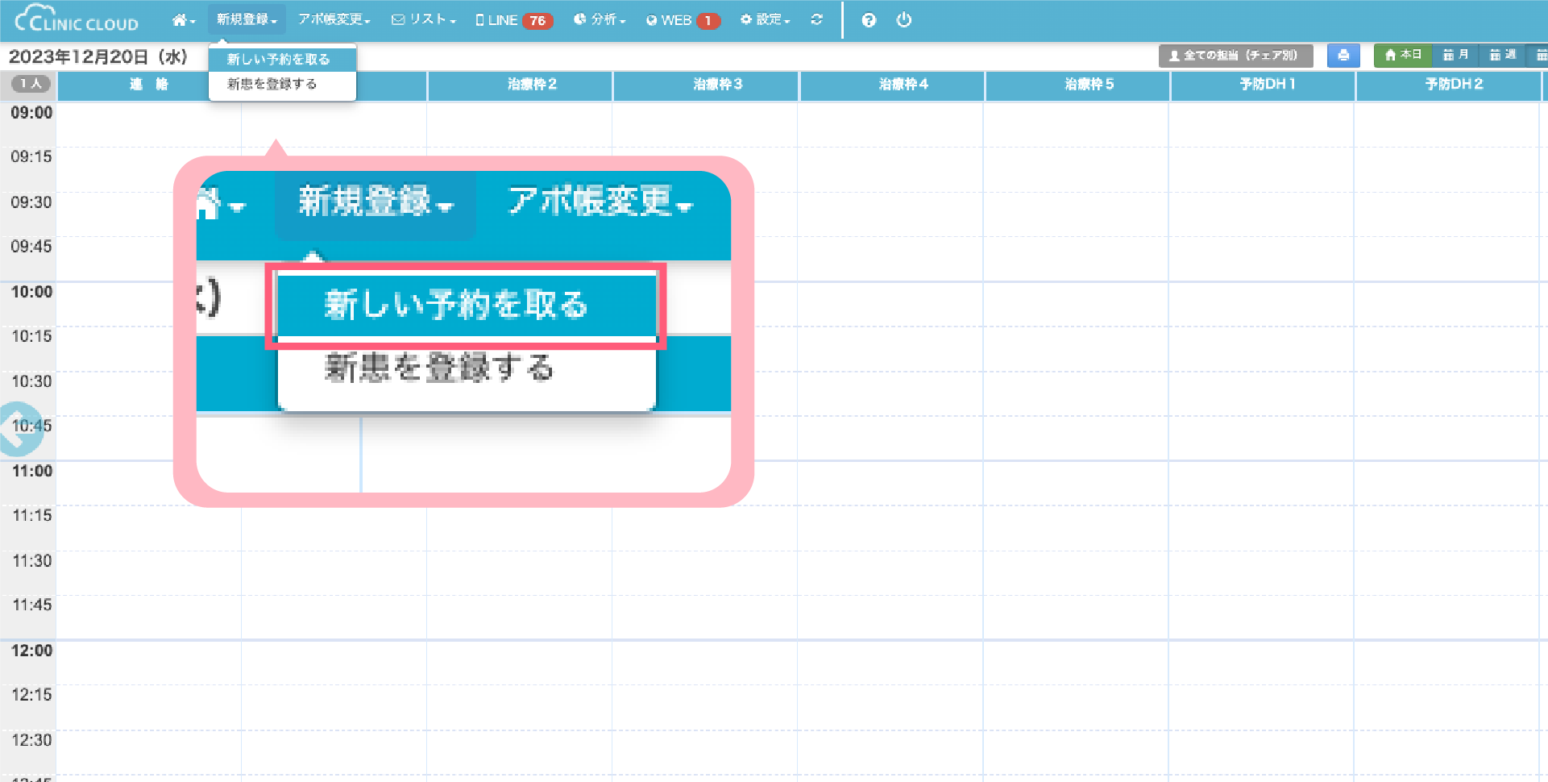Viewport: 1548px width, 782px height.
Task: Open WEB reservations with 1 badge
Action: tap(682, 20)
